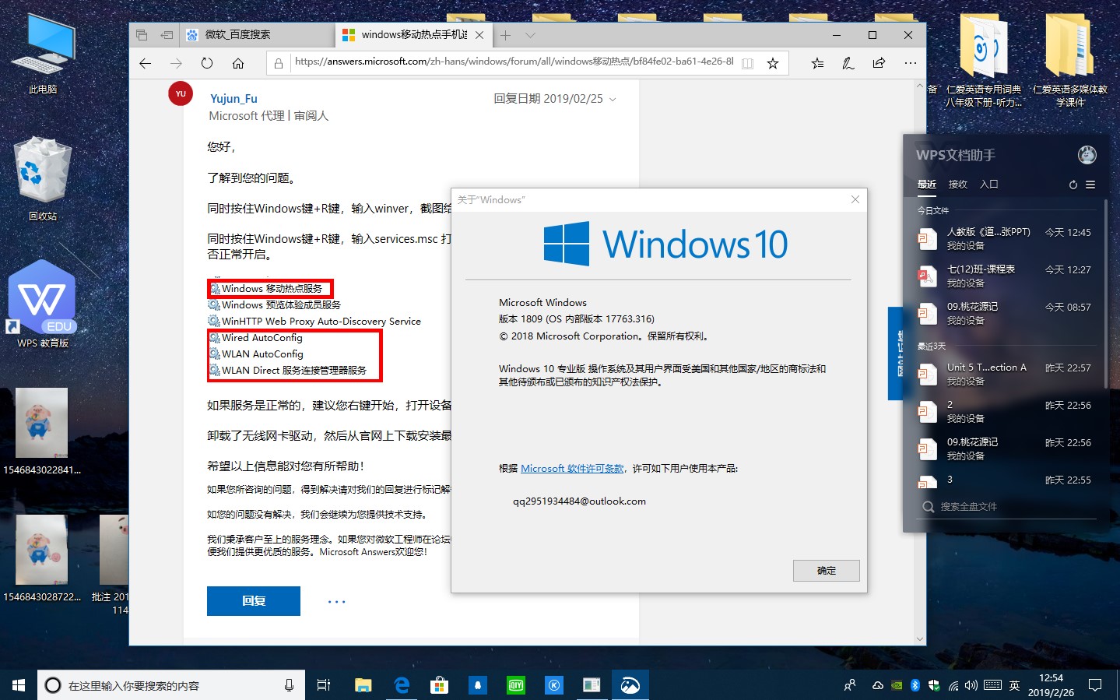Viewport: 1120px width, 700px height.
Task: Open Action Center notifications icon
Action: [x=1095, y=685]
